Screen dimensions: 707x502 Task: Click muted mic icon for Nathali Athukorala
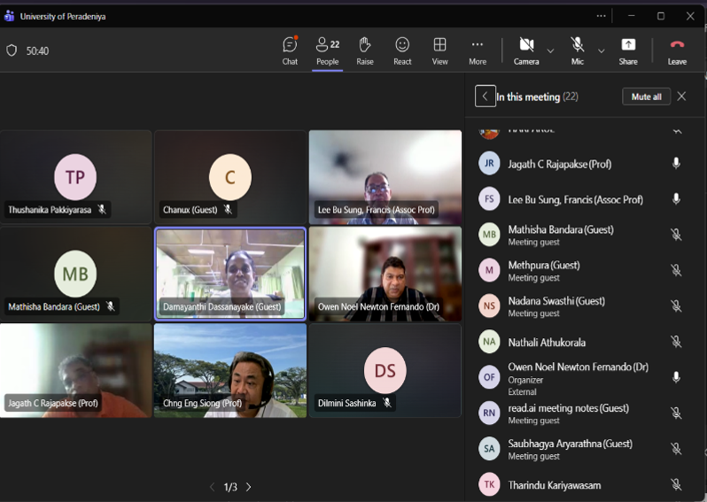click(x=676, y=342)
